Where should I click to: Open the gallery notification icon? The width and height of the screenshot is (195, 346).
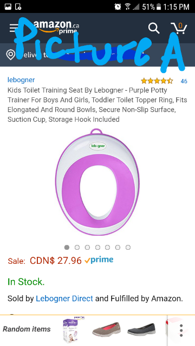(x=8, y=6)
